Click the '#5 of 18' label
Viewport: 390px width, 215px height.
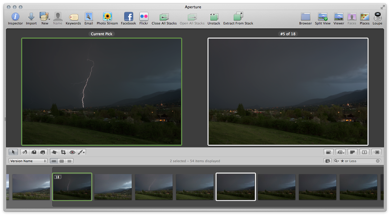coord(288,34)
